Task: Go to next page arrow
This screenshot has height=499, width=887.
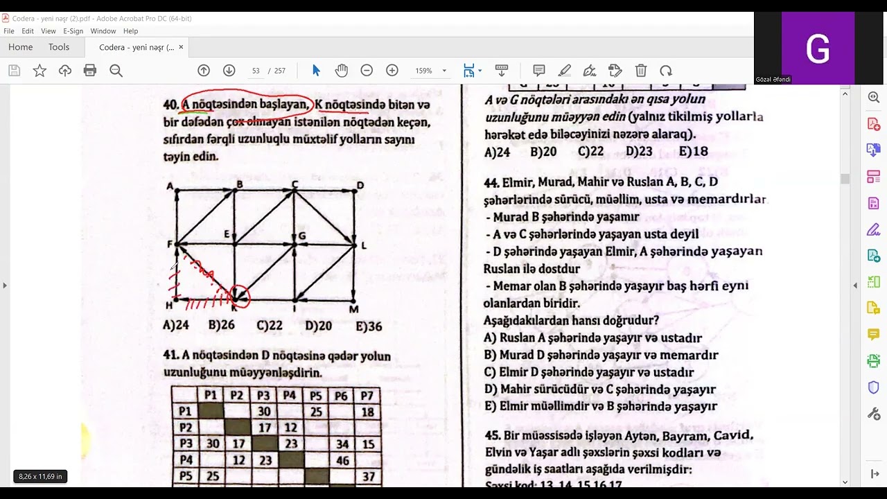Action: 229,70
